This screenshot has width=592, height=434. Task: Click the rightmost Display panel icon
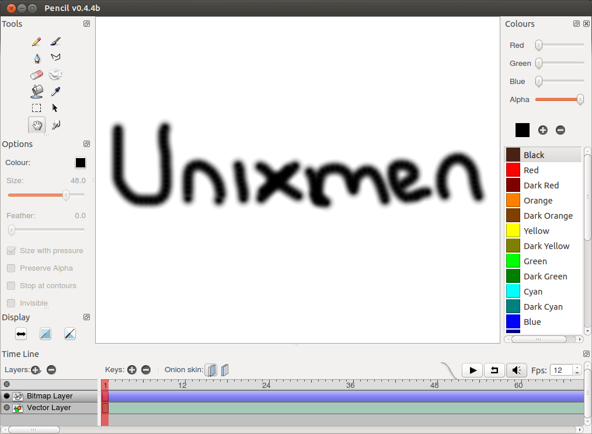click(70, 334)
